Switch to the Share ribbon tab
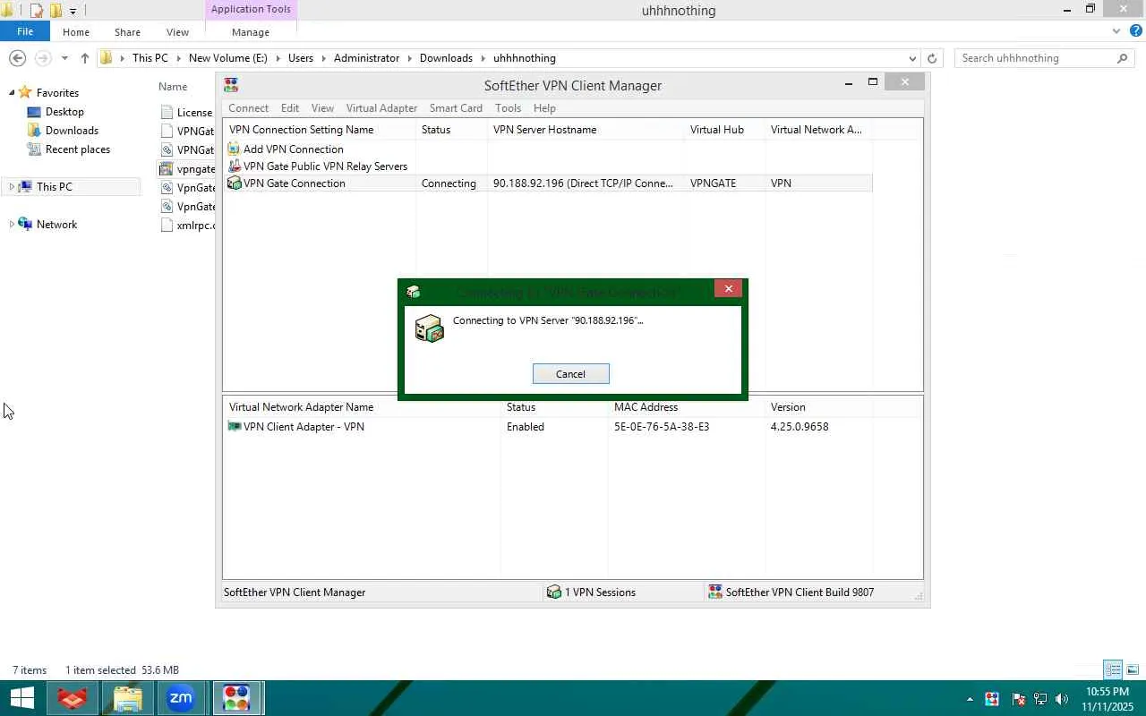Image resolution: width=1146 pixels, height=716 pixels. 127,32
